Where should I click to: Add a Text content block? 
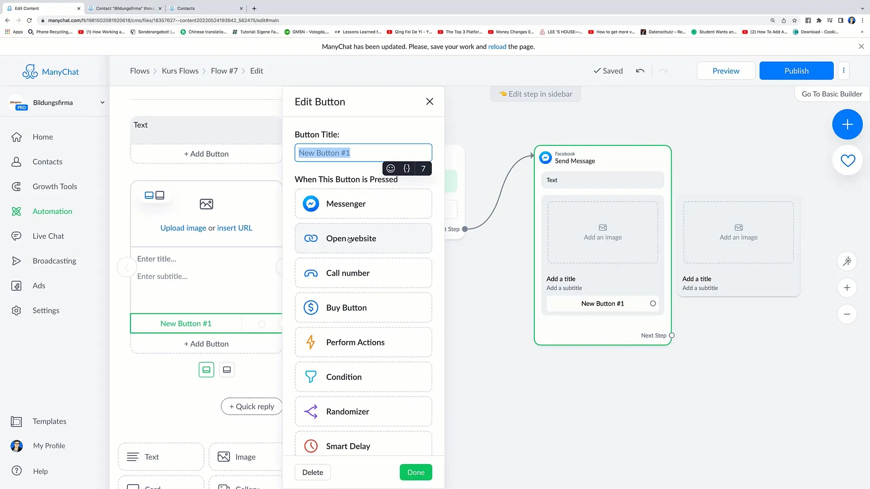[x=161, y=457]
